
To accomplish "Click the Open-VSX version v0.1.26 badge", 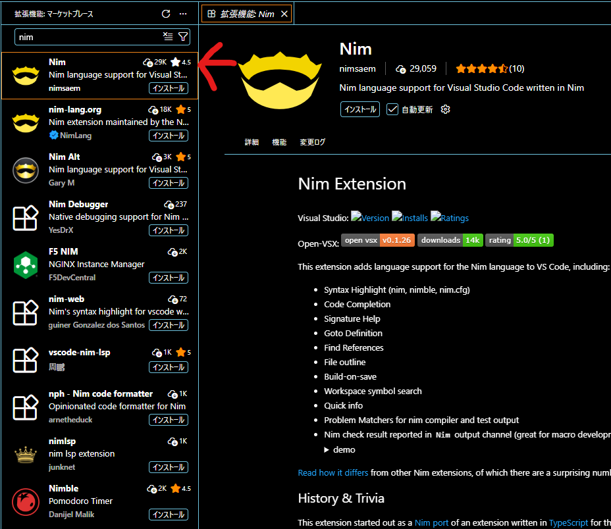I will click(x=378, y=240).
